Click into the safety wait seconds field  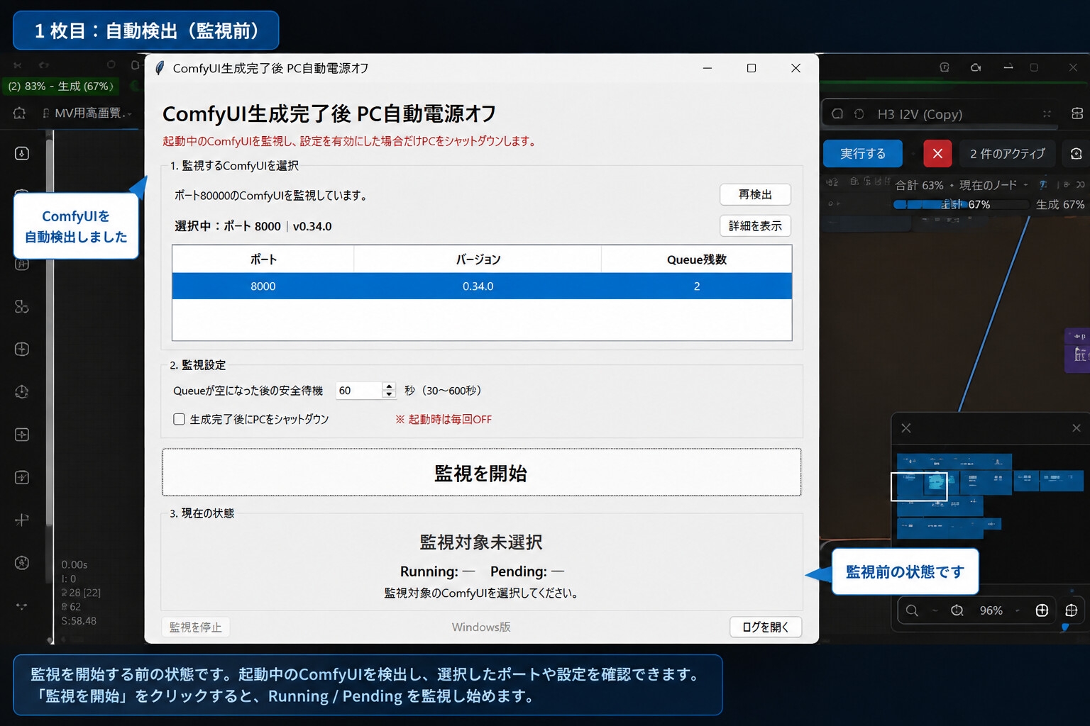click(x=358, y=390)
